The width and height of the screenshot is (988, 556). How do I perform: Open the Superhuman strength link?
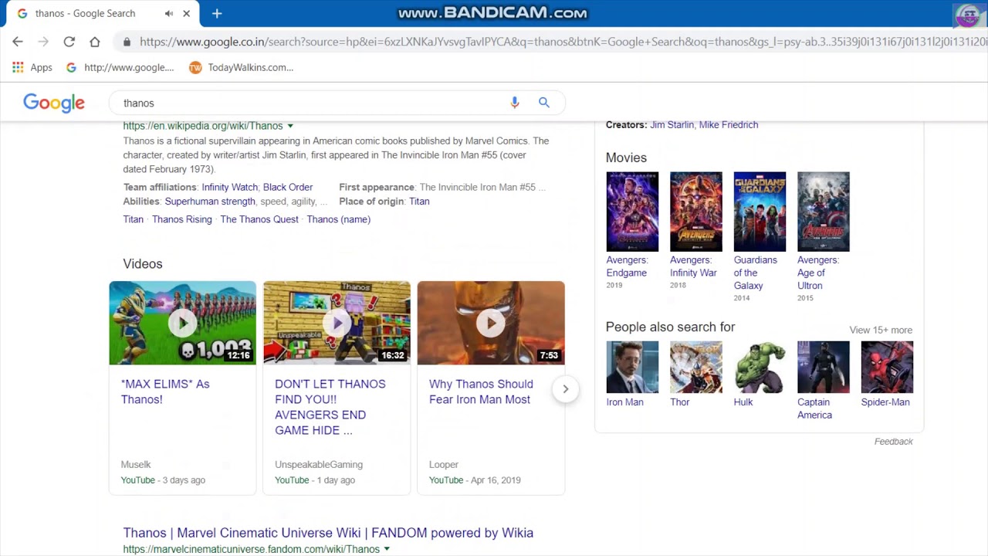point(210,202)
